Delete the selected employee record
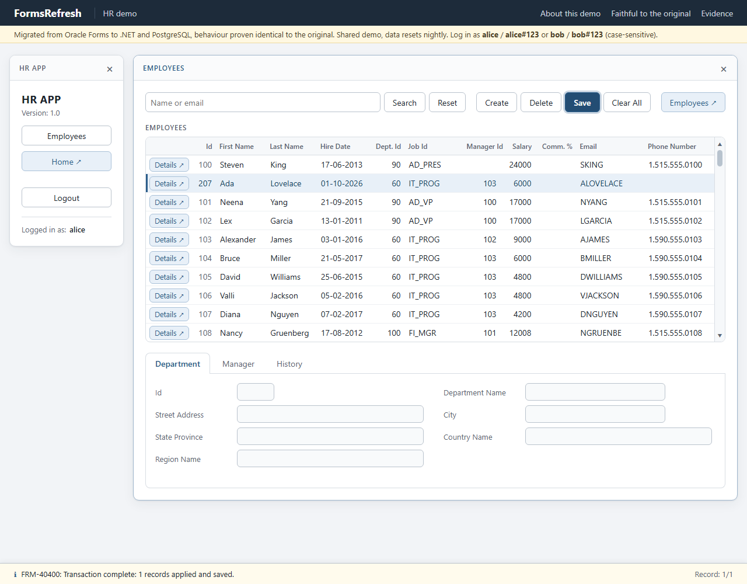 coord(541,103)
